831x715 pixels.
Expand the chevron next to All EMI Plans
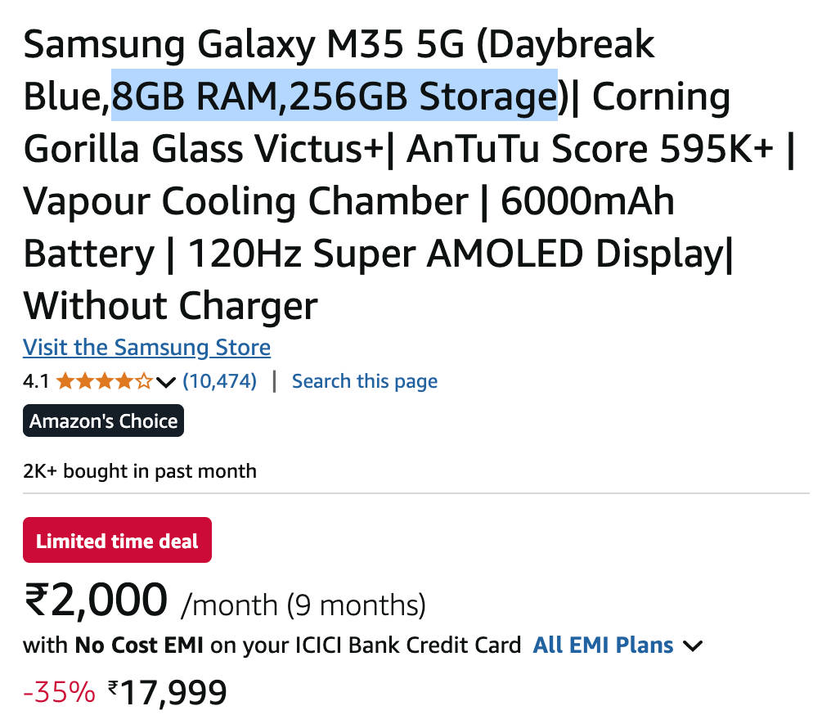tap(693, 646)
